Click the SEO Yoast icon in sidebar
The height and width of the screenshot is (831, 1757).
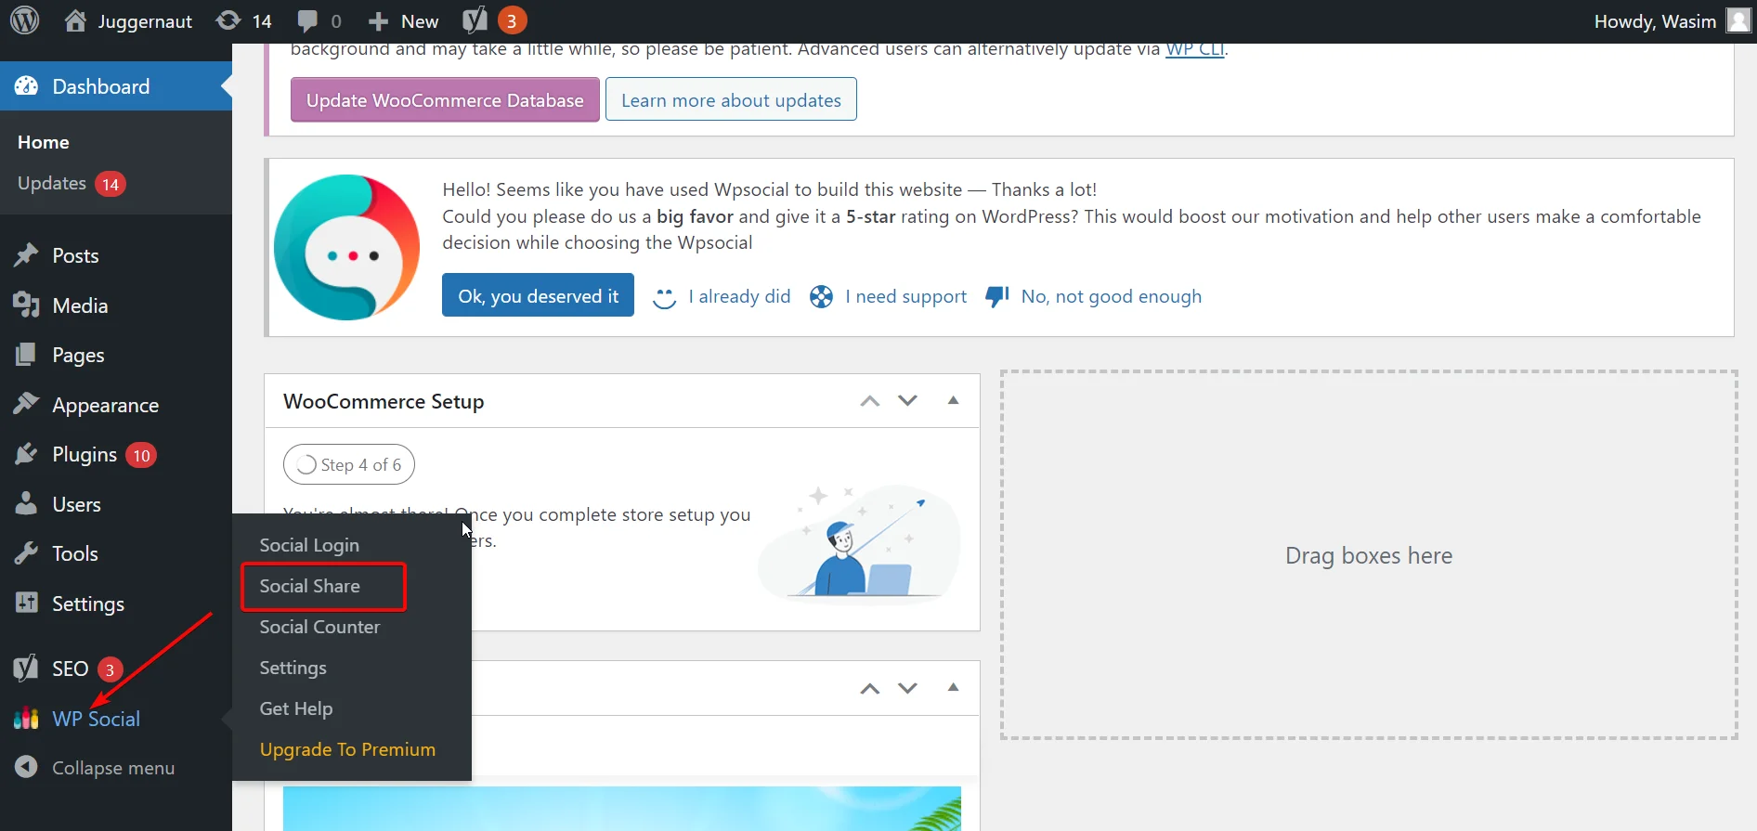tap(26, 669)
